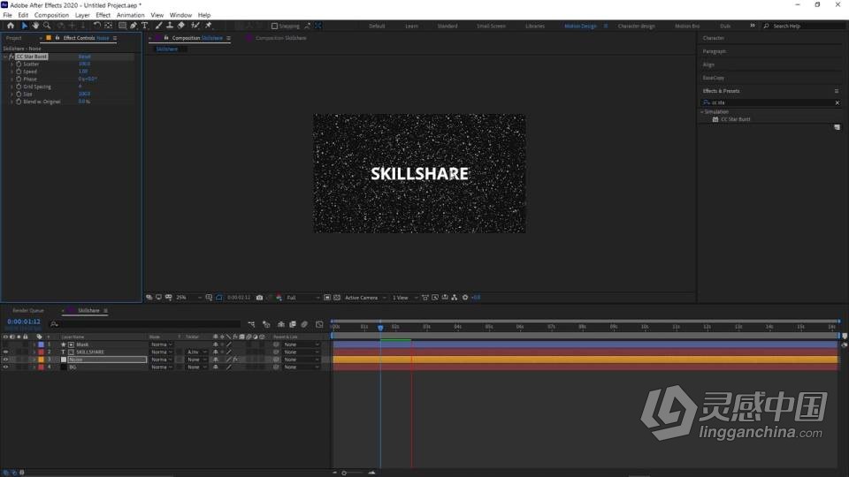Open the Composition menu
849x477 pixels.
click(51, 15)
